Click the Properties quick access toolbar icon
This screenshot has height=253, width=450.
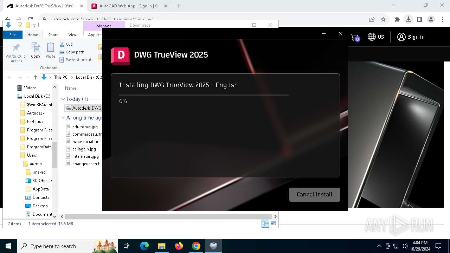(x=20, y=25)
